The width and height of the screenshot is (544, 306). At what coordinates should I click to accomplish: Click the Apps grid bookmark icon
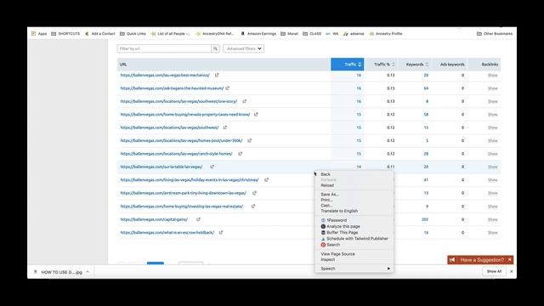(x=34, y=34)
